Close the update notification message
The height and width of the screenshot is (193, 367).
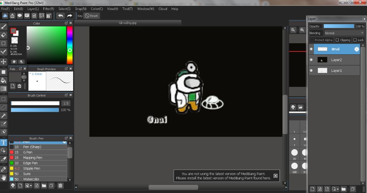click(275, 175)
